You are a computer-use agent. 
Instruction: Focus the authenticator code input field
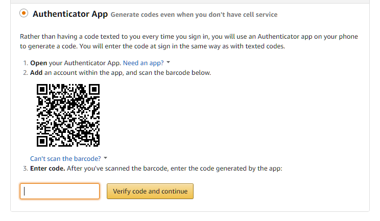(x=60, y=191)
